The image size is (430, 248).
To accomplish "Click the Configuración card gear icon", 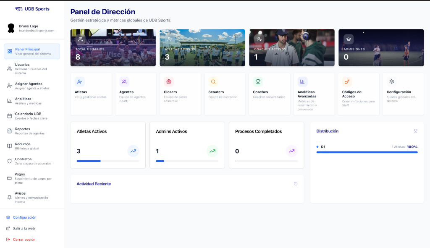I will 392,82.
